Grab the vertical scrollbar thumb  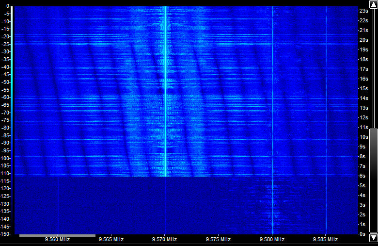coord(374,181)
